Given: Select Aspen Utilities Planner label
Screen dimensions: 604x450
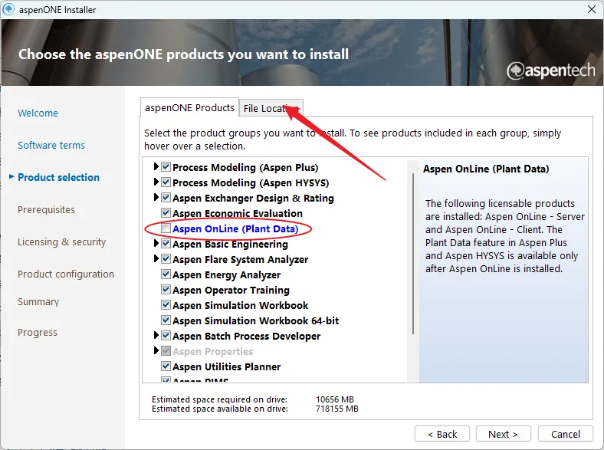Looking at the screenshot, I should 227,366.
